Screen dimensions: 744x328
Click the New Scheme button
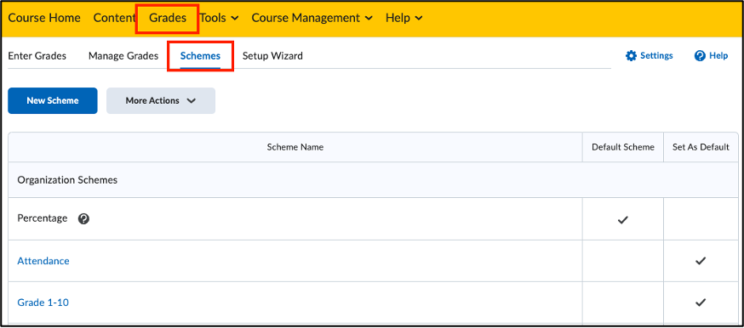tap(53, 100)
